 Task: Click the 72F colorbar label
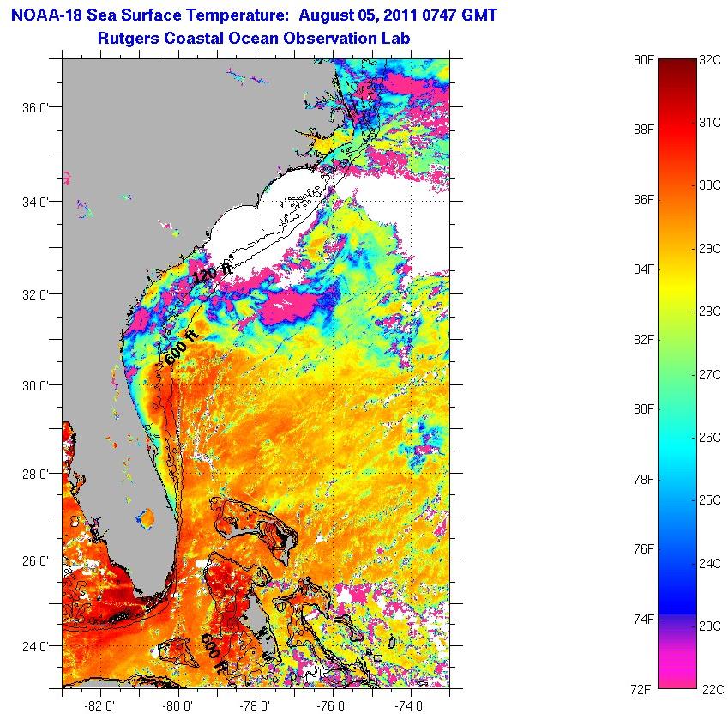(641, 689)
